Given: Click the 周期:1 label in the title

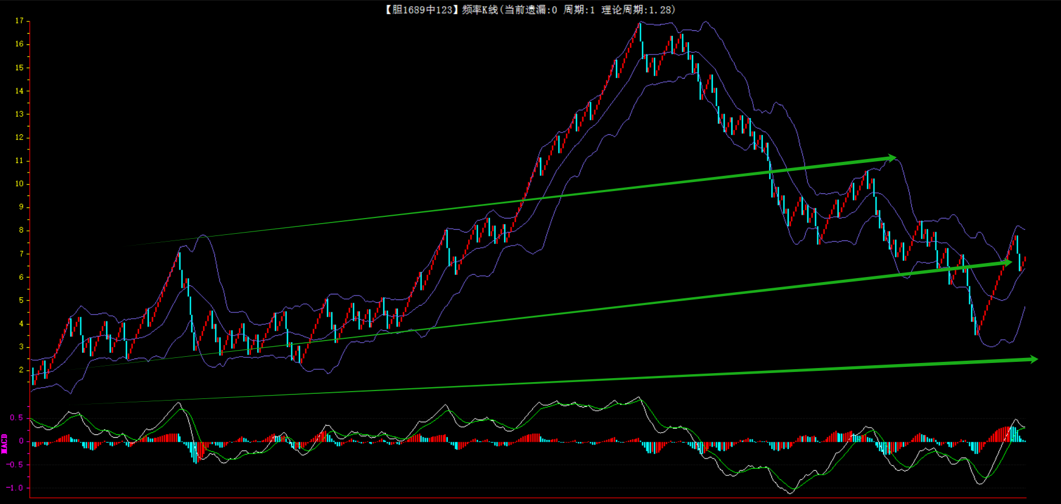Looking at the screenshot, I should click(579, 10).
